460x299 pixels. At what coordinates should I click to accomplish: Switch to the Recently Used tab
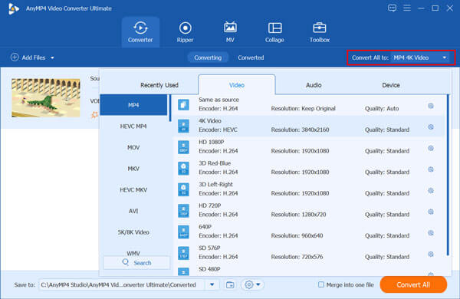159,85
